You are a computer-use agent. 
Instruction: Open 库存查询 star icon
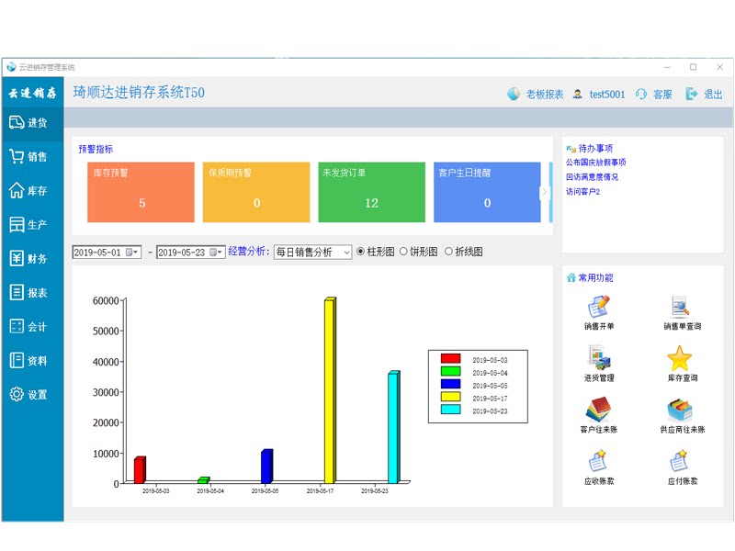(680, 358)
